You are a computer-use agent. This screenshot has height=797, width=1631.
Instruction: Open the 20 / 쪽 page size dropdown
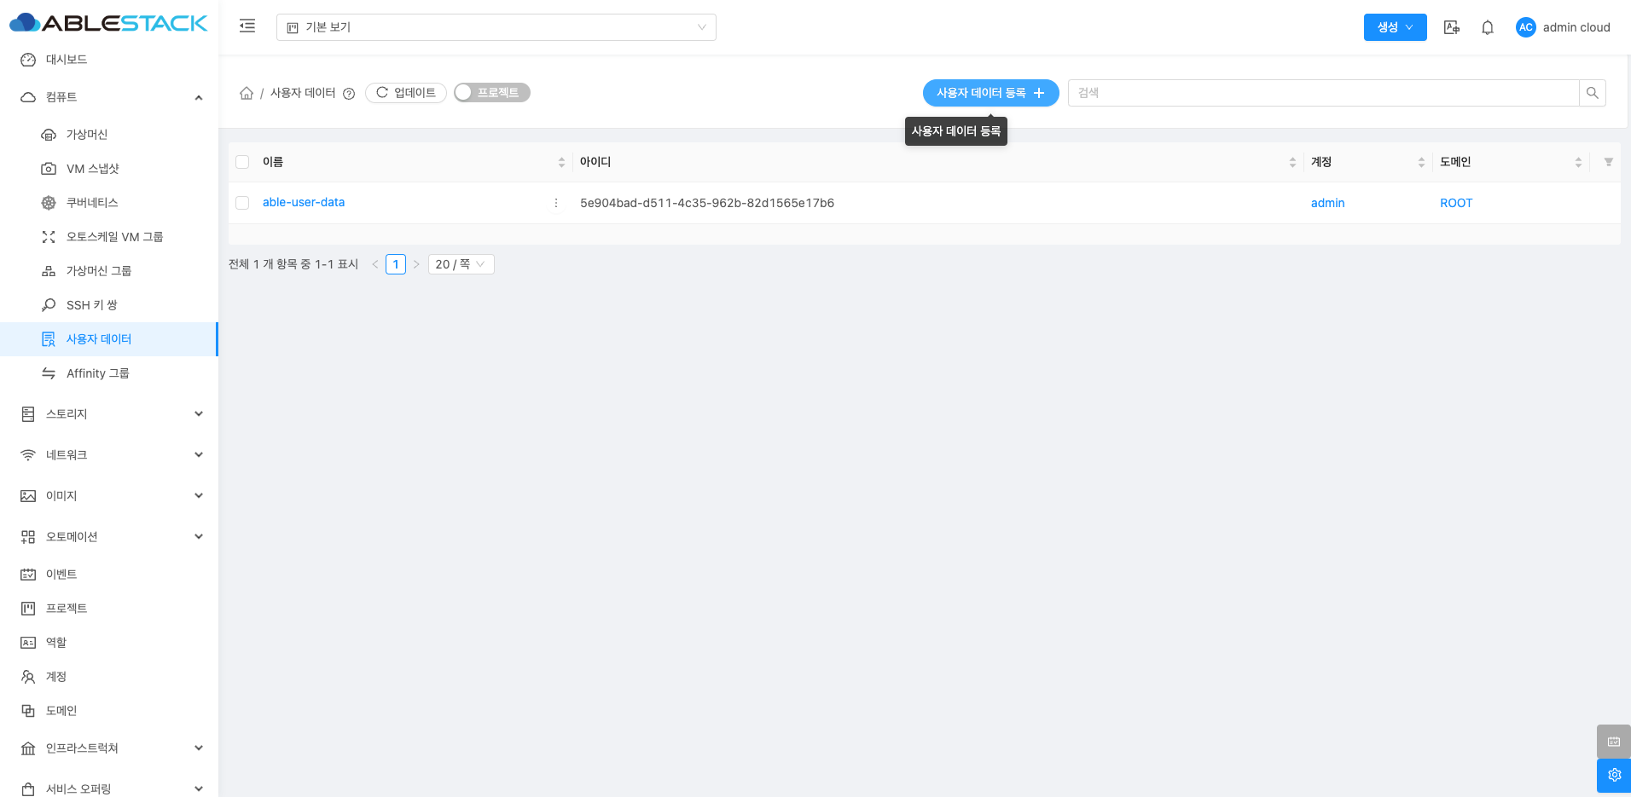[x=461, y=264]
